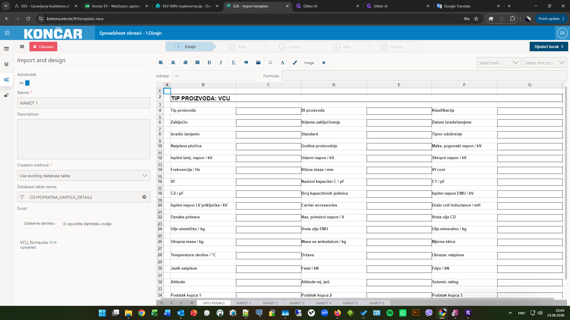Open the font color A tool
The height and width of the screenshot is (320, 570).
[282, 63]
